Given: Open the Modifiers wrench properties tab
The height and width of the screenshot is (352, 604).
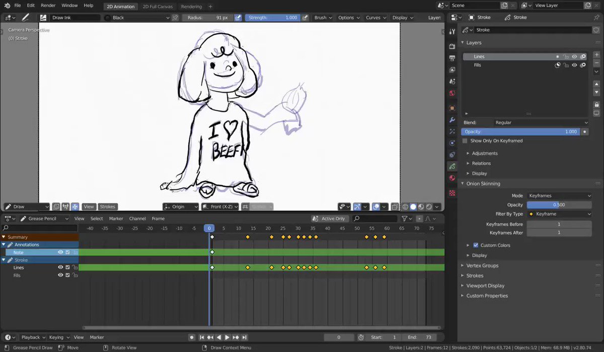Looking at the screenshot, I should tap(452, 120).
